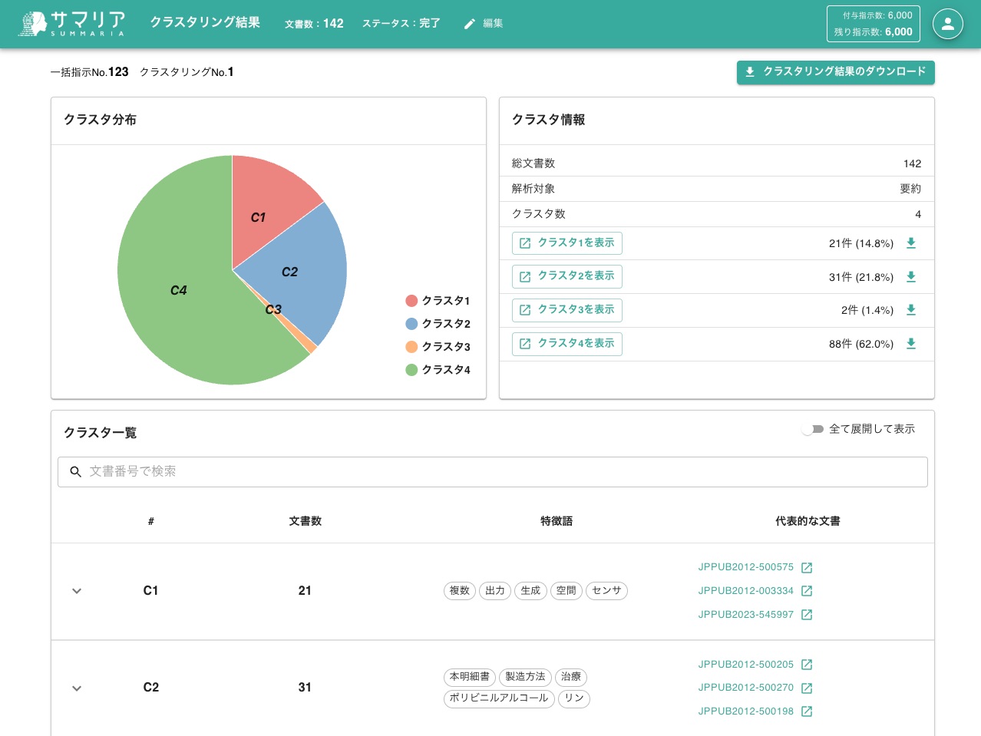
Task: Open external link icon for JPPUB2012-003334
Action: 807,591
